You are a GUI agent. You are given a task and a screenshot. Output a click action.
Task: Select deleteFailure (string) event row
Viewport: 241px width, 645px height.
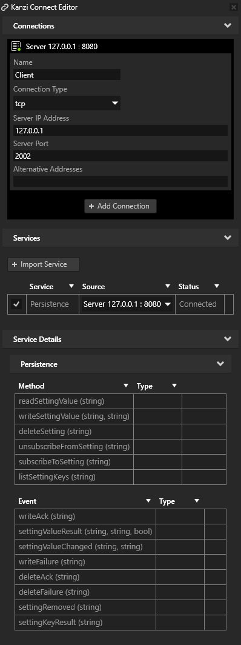(x=120, y=592)
